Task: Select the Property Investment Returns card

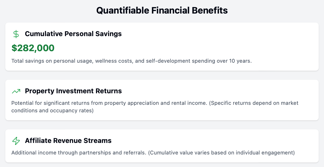Action: pos(162,100)
